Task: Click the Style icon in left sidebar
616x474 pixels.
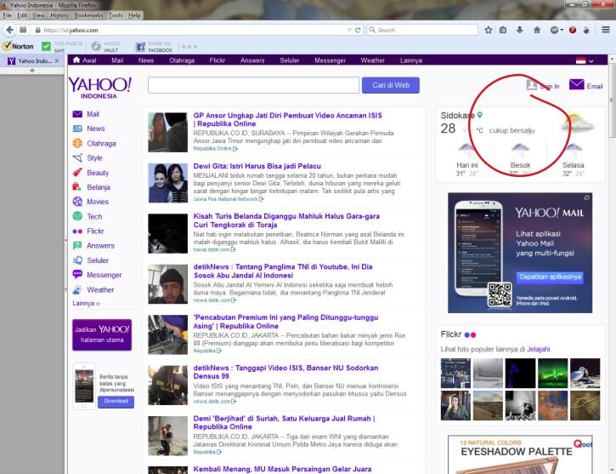Action: click(77, 157)
